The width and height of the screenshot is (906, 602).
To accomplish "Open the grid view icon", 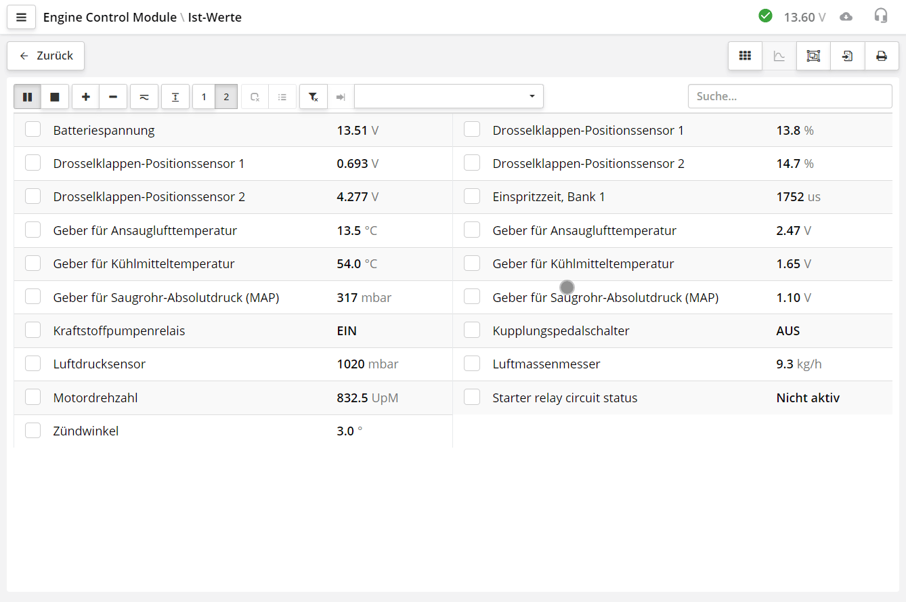I will click(745, 56).
